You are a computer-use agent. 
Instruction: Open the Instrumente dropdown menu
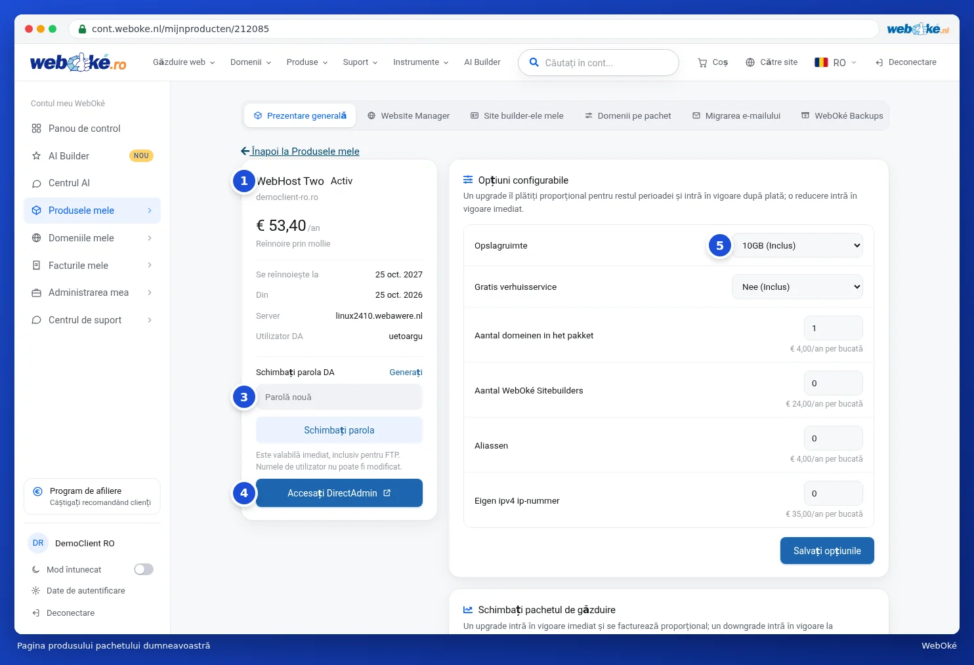(x=421, y=62)
